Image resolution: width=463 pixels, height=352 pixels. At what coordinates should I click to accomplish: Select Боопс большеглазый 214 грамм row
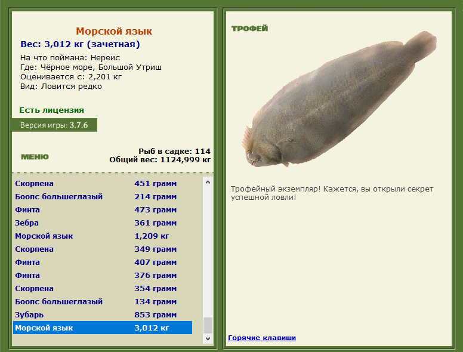point(103,197)
